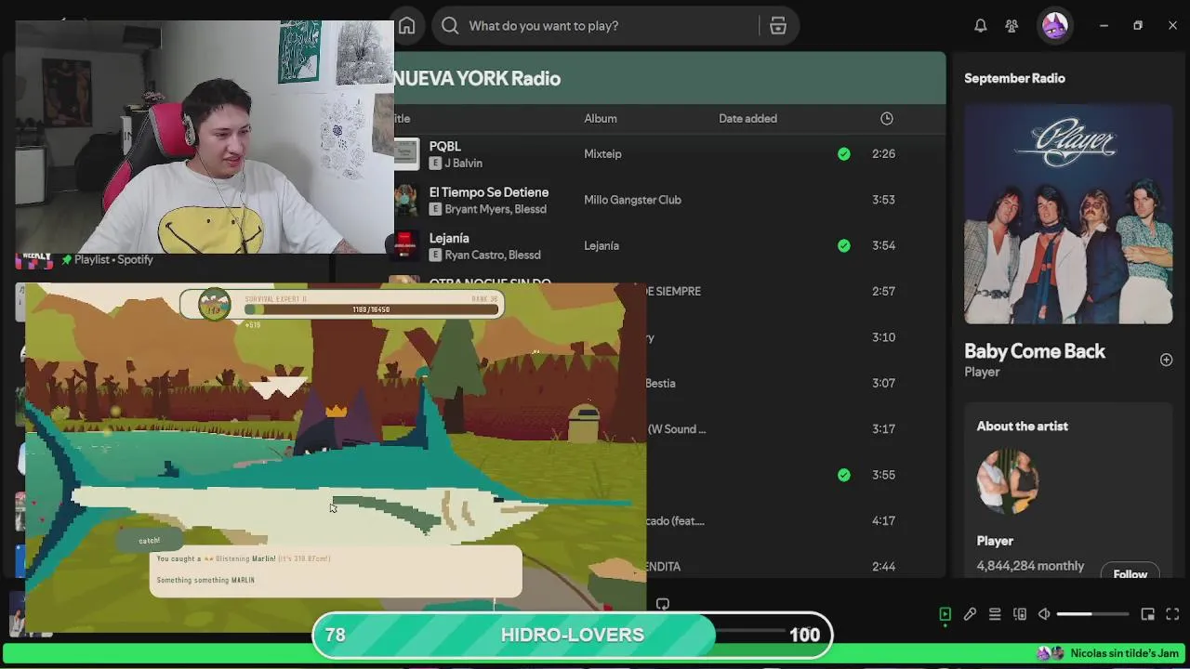1190x669 pixels.
Task: Toggle the repeat icon in player bar
Action: pyautogui.click(x=662, y=604)
